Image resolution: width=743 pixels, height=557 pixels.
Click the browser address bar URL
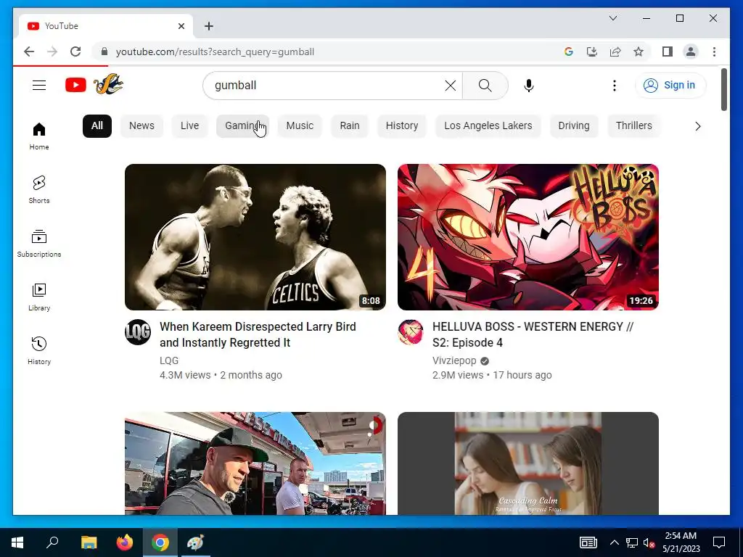pos(215,51)
